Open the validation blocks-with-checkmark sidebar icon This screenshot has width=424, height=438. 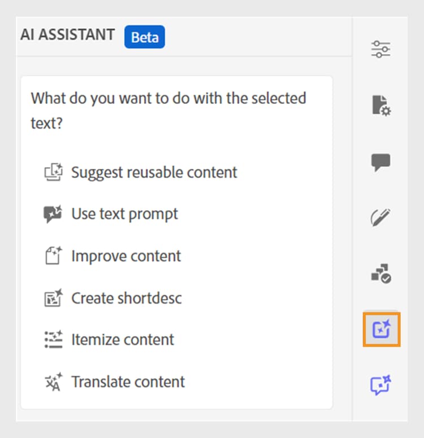coord(381,273)
